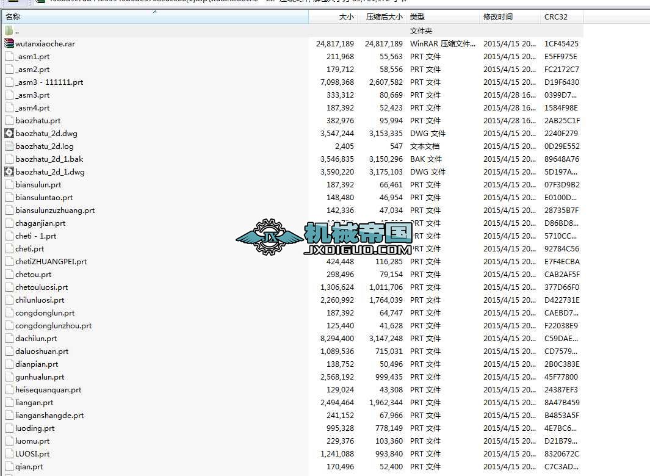650x476 pixels.
Task: Click the chetiZHUANGPEI.prt file icon
Action: 9,262
